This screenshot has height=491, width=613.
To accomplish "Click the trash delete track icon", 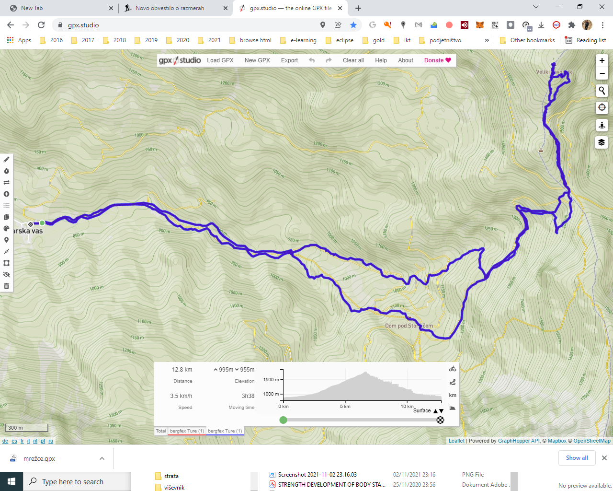I will pyautogui.click(x=6, y=286).
